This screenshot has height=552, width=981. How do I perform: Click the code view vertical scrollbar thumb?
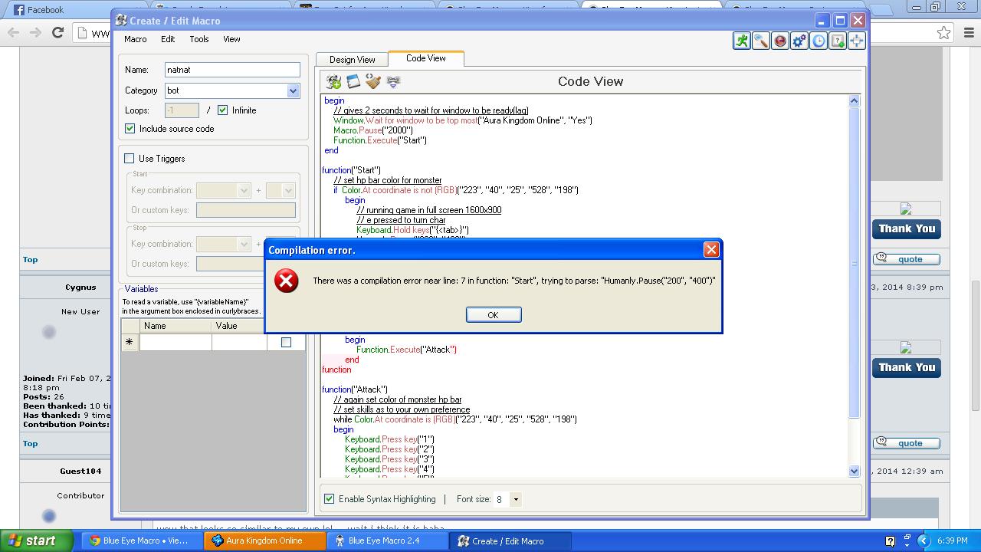pos(855,263)
